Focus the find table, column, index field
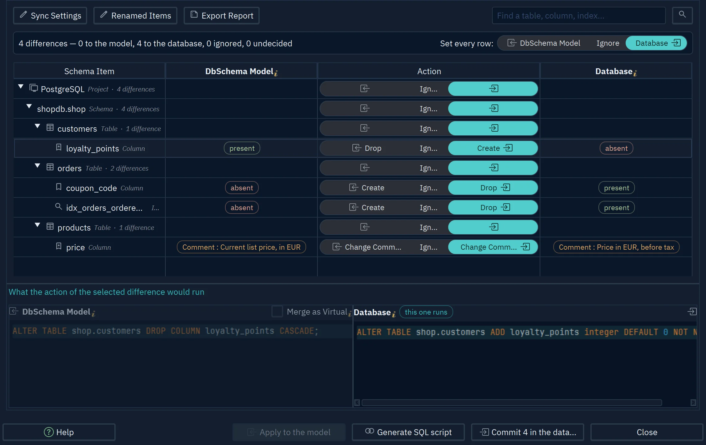This screenshot has width=706, height=445. [x=579, y=15]
